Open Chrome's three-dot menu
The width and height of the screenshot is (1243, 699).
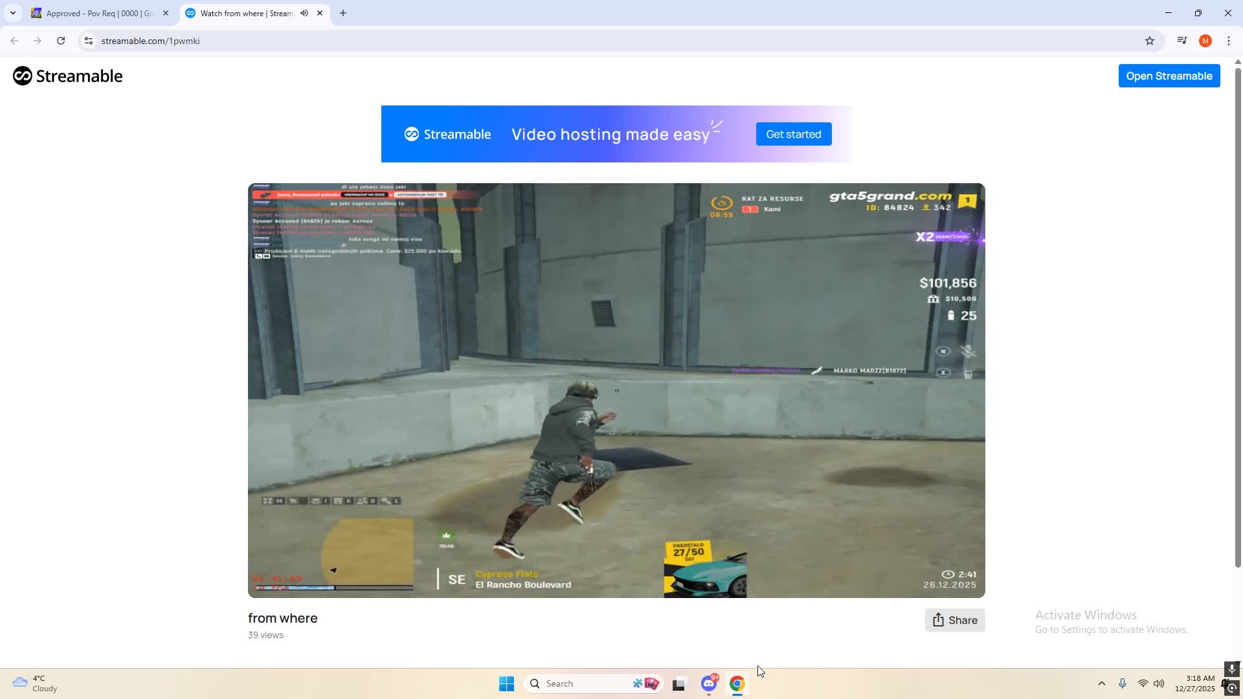(x=1228, y=40)
